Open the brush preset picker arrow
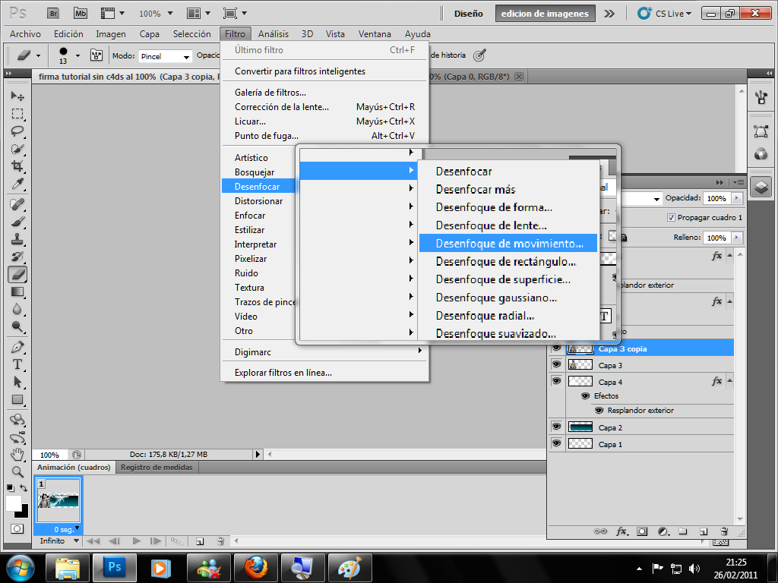The height and width of the screenshot is (583, 778). click(x=78, y=55)
